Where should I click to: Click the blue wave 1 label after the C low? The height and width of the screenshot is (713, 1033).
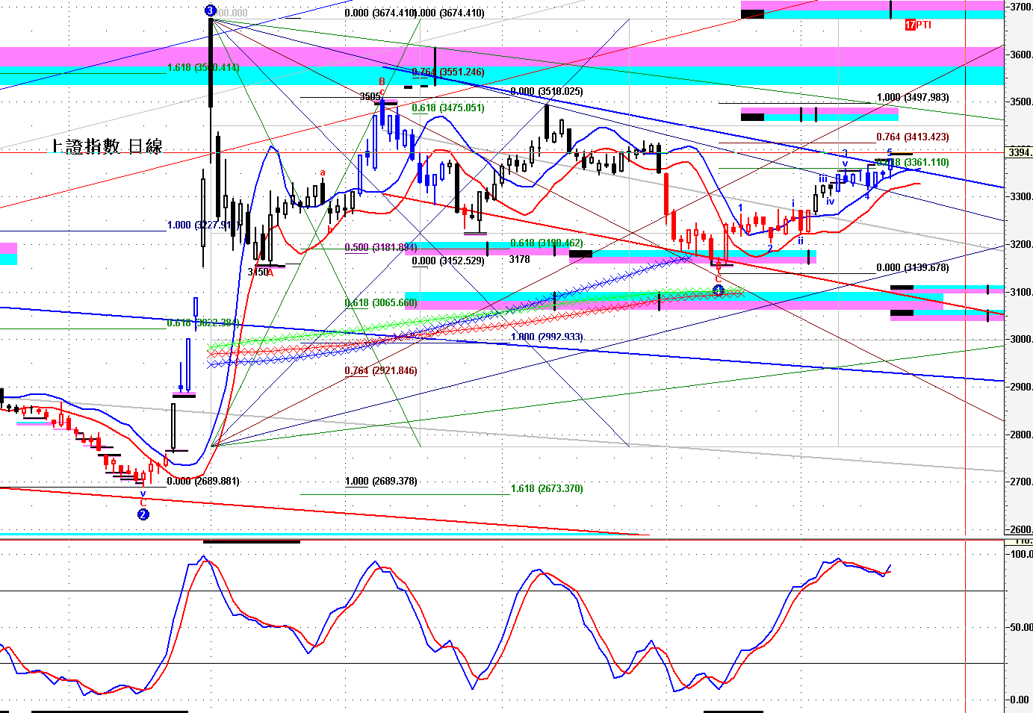[x=740, y=208]
